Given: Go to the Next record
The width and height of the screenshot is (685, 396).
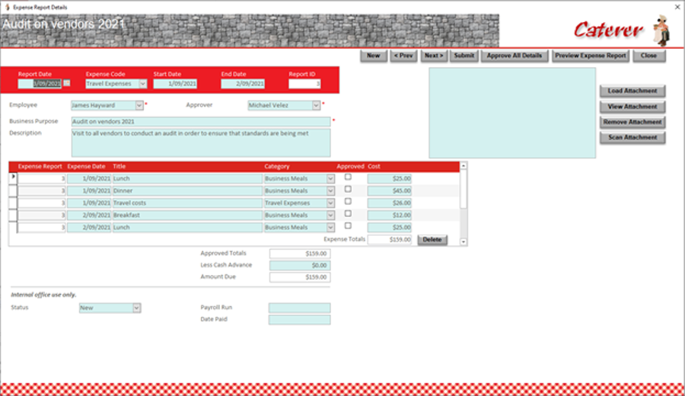Looking at the screenshot, I should point(434,56).
